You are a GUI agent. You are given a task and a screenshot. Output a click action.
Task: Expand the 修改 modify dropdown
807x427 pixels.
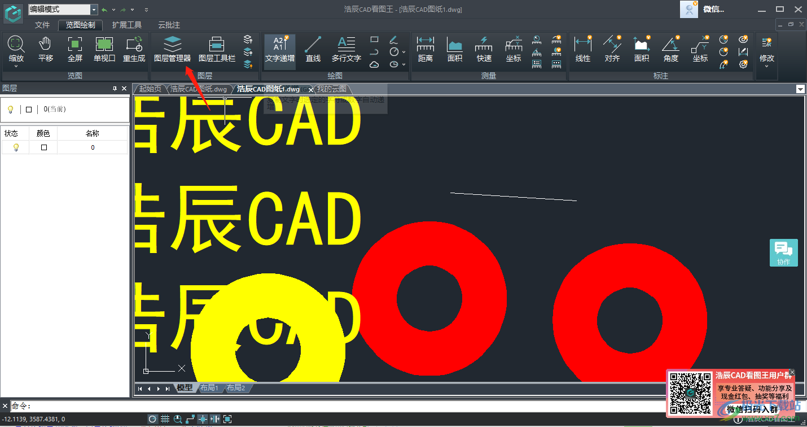click(x=766, y=66)
